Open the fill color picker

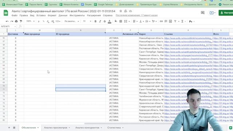coord(116,21)
